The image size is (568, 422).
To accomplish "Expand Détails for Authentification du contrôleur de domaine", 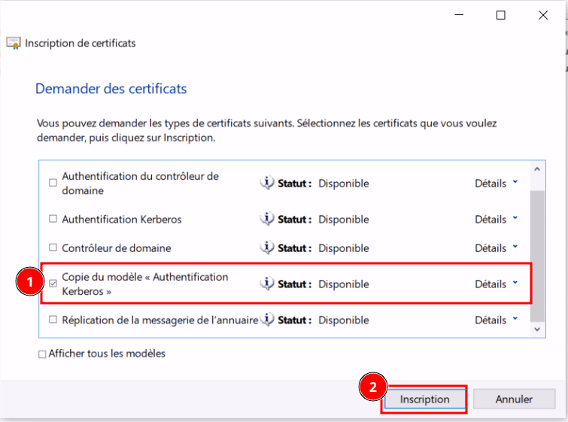I will click(496, 183).
